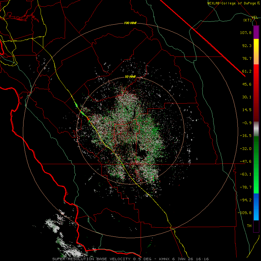Click the -63.1 legend value
The width and height of the screenshot is (261, 261).
point(246,174)
